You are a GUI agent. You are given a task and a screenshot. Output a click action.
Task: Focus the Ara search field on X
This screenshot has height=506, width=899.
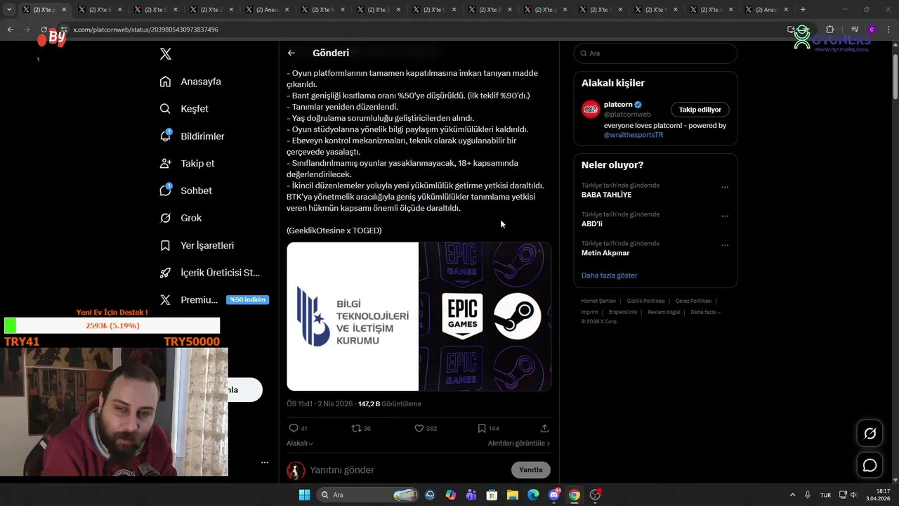click(x=655, y=53)
